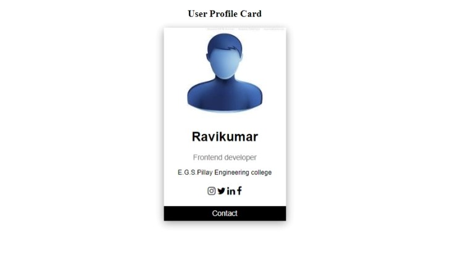Open the Twitter bird icon

click(x=222, y=191)
